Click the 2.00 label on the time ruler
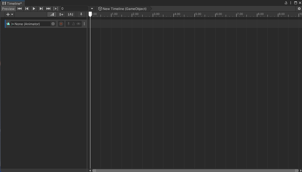 [x=135, y=14]
